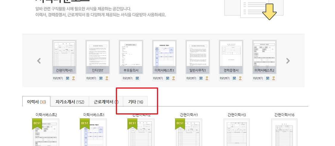Image resolution: width=335 pixels, height=146 pixels.
Task: Click 간편이력서3 title in list grid
Action: point(237,115)
